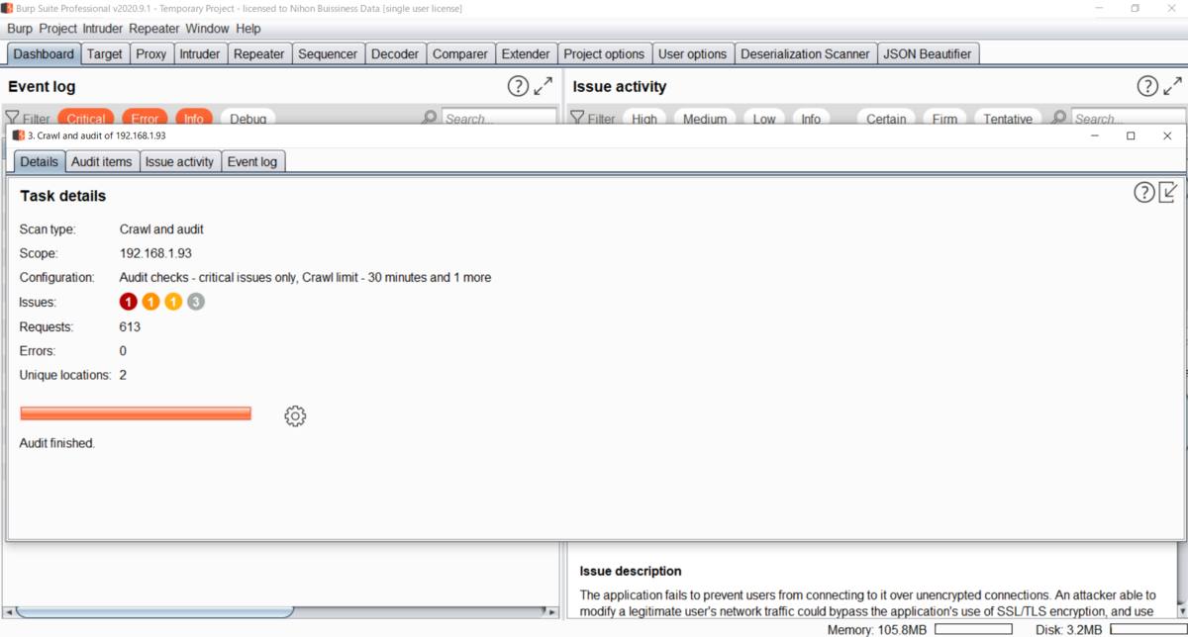This screenshot has height=637, width=1188.
Task: Toggle Debug filter in Event log
Action: [248, 118]
